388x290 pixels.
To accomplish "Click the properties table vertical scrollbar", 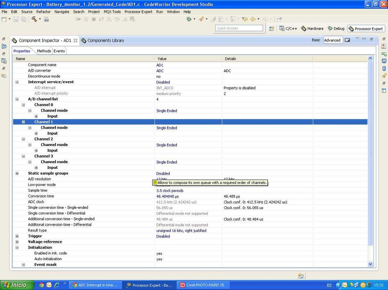I will coord(371,153).
